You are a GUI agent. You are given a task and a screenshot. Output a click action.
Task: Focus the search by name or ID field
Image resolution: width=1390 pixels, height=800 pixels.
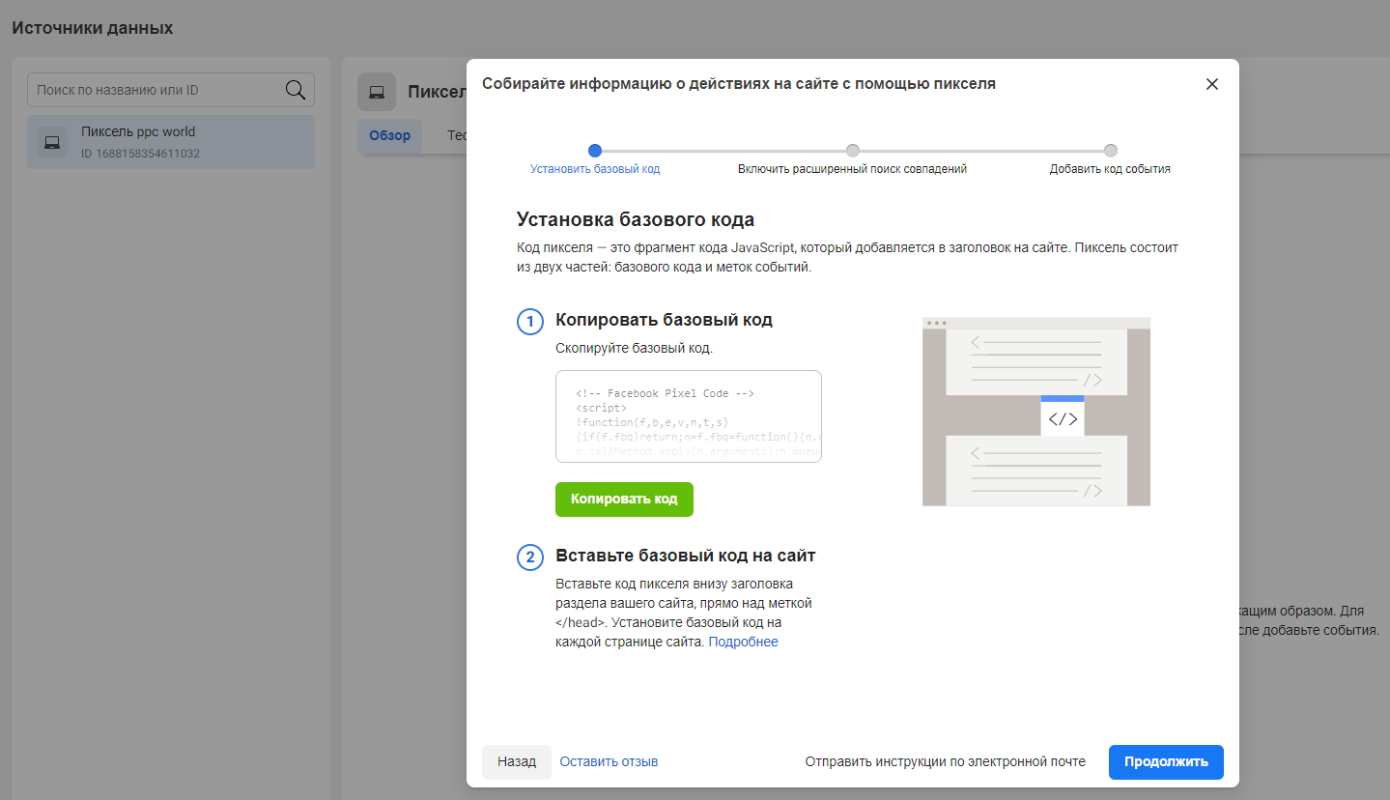click(x=155, y=90)
